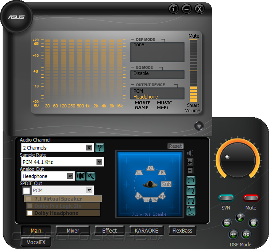Viewport: 269px width, 249px height.
Task: Click the EQ MODE Disable display box
Action: pyautogui.click(x=157, y=74)
